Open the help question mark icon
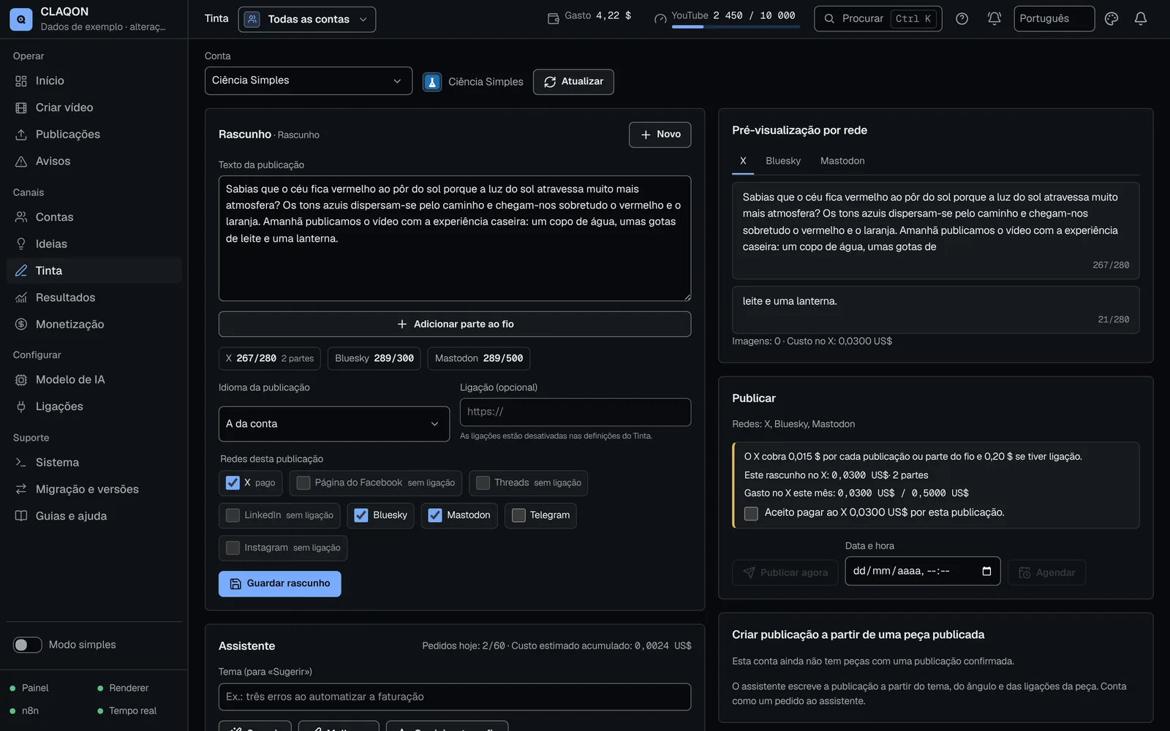The width and height of the screenshot is (1170, 731). coord(962,19)
